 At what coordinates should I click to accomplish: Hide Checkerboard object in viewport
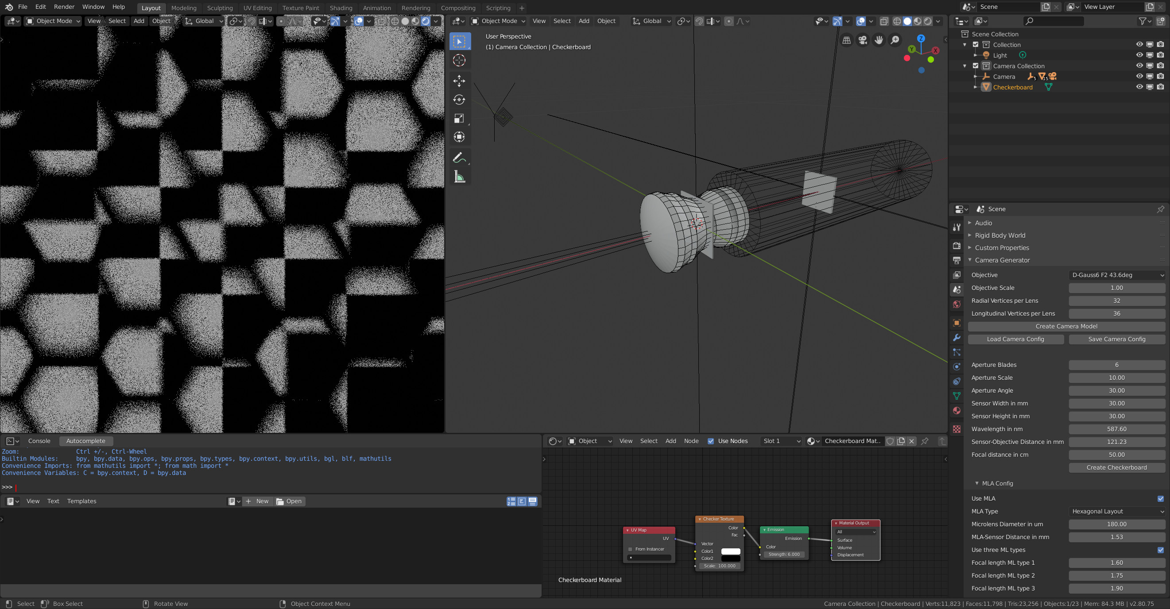(1139, 87)
